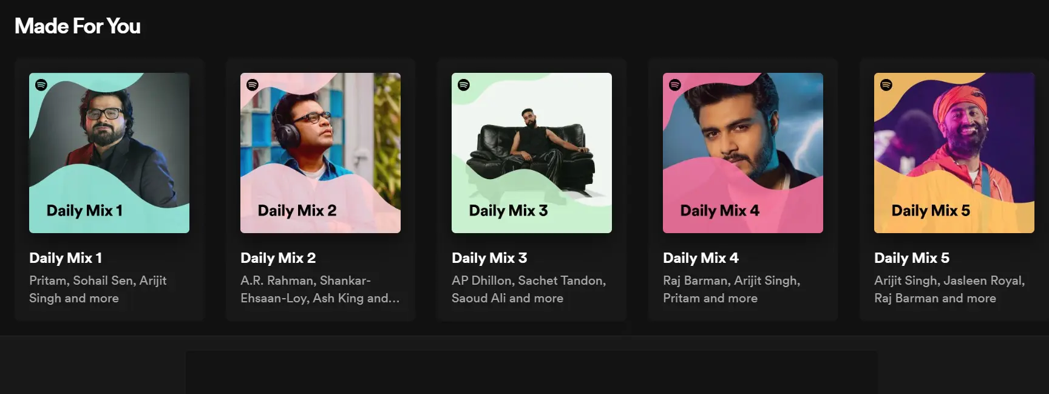This screenshot has width=1049, height=394.
Task: Select the A.R. Rahman, Shankar-Ehsaan-Loy description
Action: [320, 289]
